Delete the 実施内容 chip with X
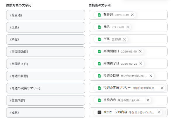182x123 pixels. (148, 100)
